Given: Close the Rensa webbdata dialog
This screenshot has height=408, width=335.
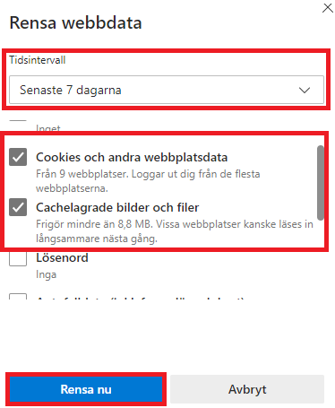Looking at the screenshot, I should pyautogui.click(x=328, y=8).
